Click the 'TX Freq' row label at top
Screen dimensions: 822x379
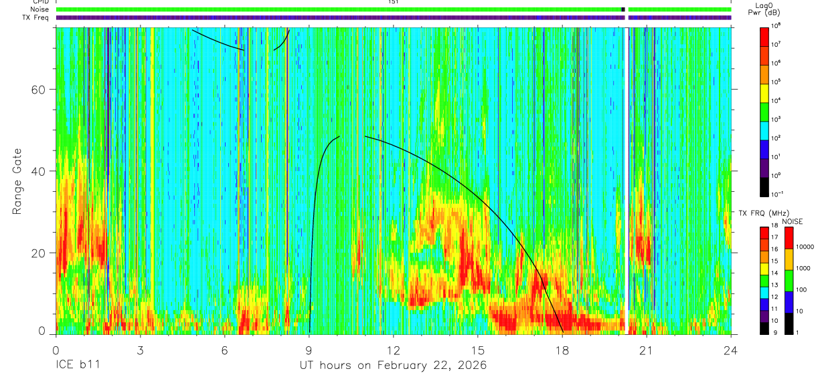36,17
